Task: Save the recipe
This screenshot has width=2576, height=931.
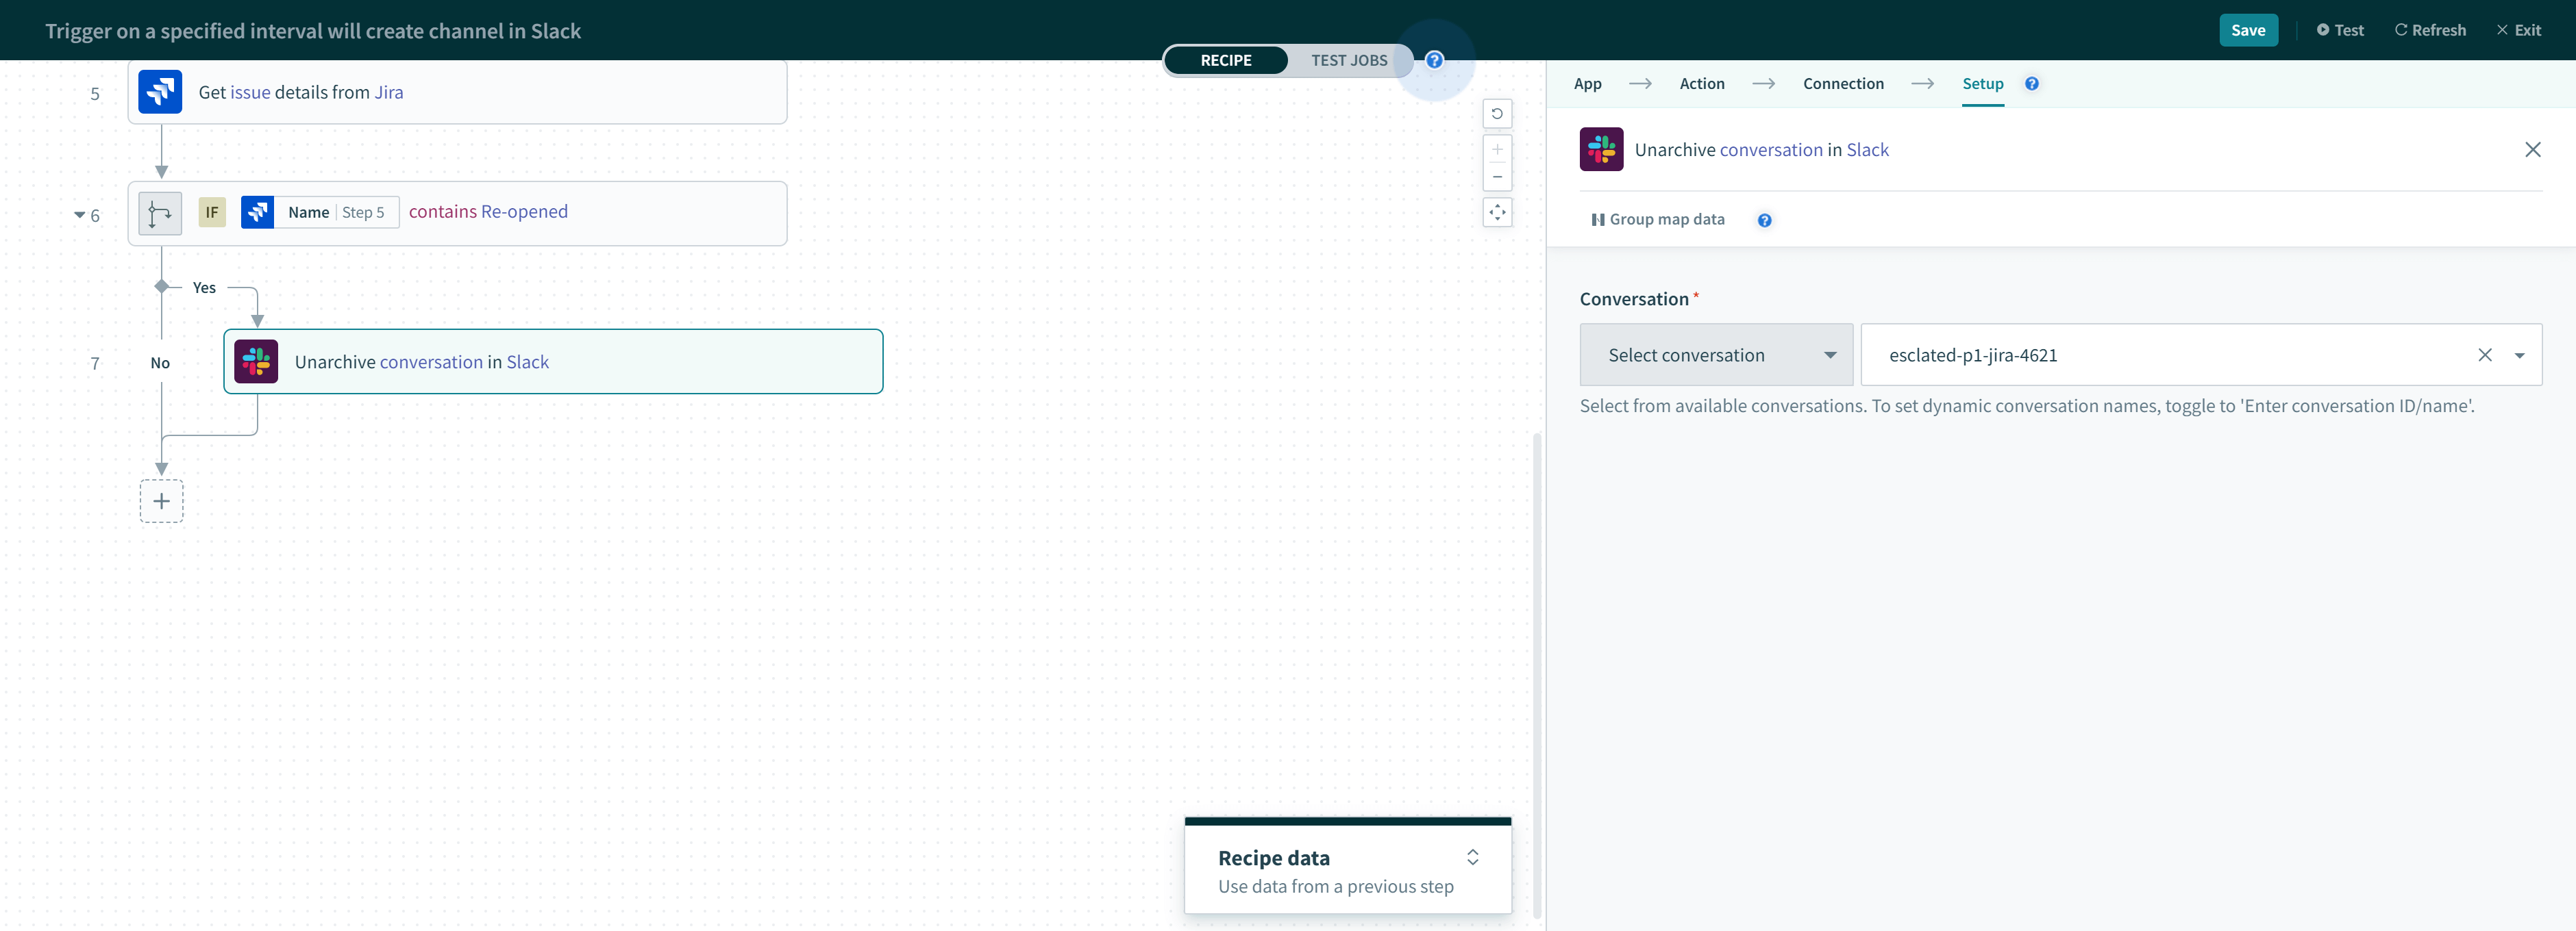Action: 2247,30
